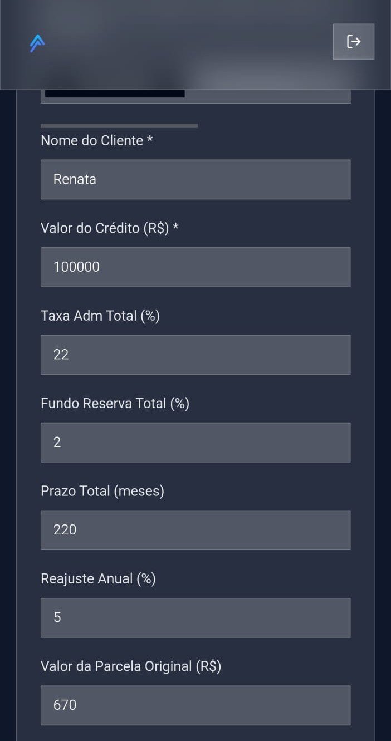The height and width of the screenshot is (741, 391).
Task: Click the "Reajuste Anual (%)" label
Action: point(98,579)
